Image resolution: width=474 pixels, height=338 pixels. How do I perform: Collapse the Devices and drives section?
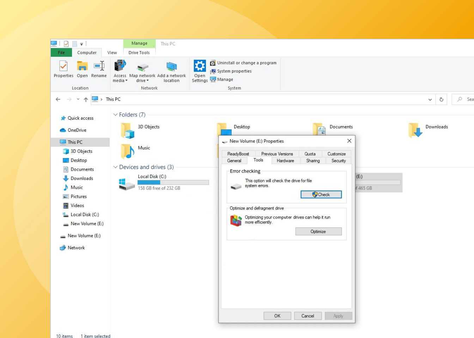point(115,167)
